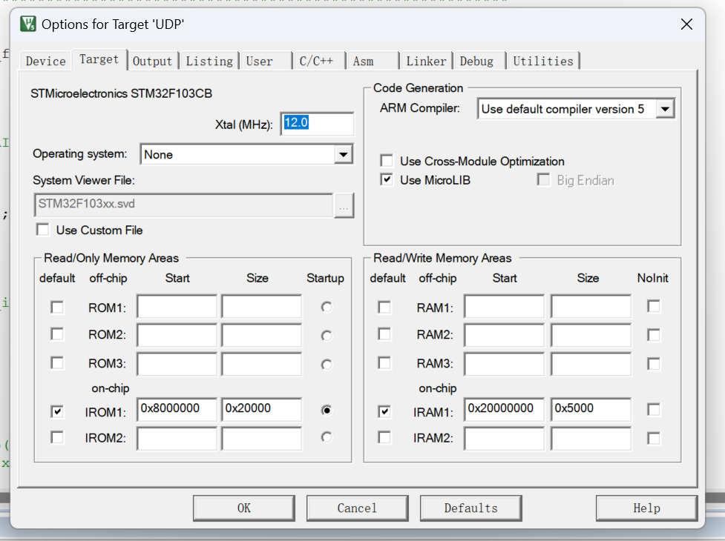Image resolution: width=725 pixels, height=541 pixels.
Task: Open the Output tab
Action: 152,61
